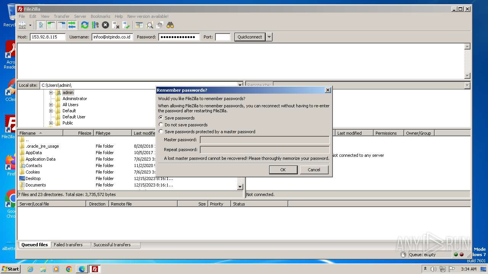Image resolution: width=488 pixels, height=274 pixels.
Task: Toggle local directory tree display
Action: pyautogui.click(x=51, y=25)
